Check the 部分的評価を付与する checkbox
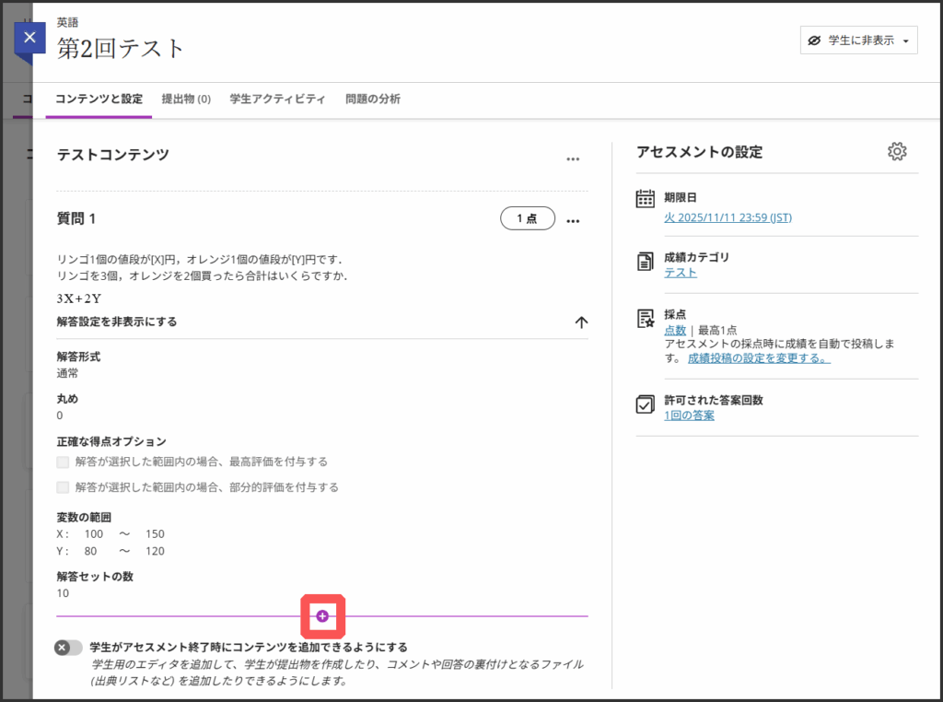 [63, 487]
